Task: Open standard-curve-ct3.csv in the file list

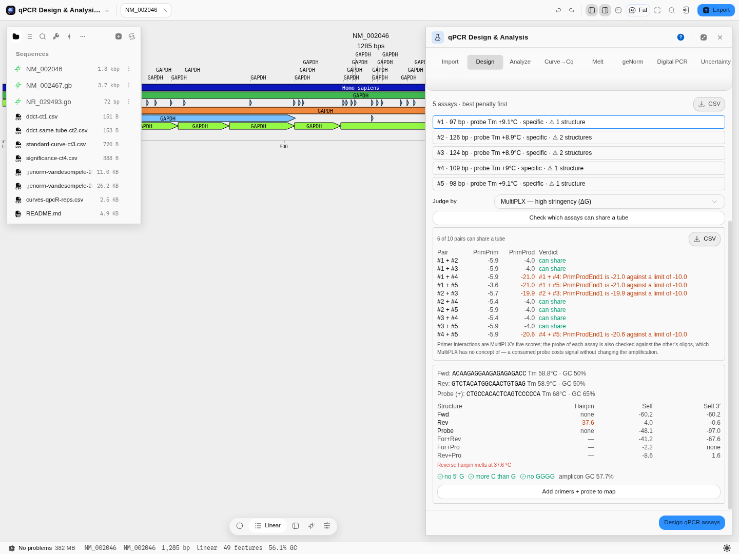Action: coord(73,145)
